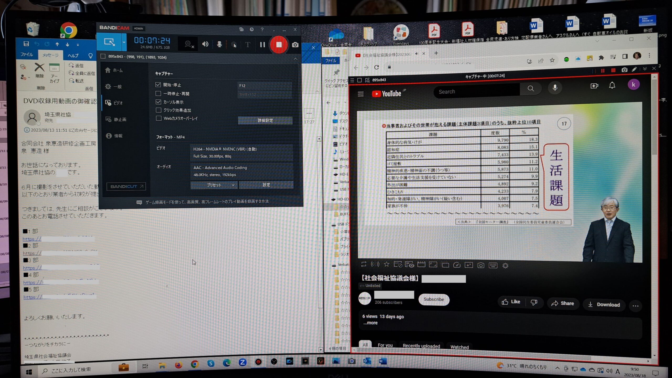The height and width of the screenshot is (378, 672).
Task: Open YouTube account avatar k
Action: pos(633,85)
